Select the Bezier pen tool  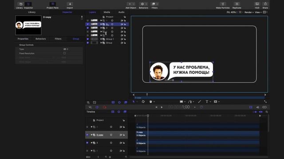point(190,102)
